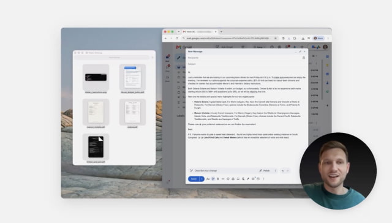392x223 pixels.
Task: Click the insert signature pen icon
Action: coord(248,179)
